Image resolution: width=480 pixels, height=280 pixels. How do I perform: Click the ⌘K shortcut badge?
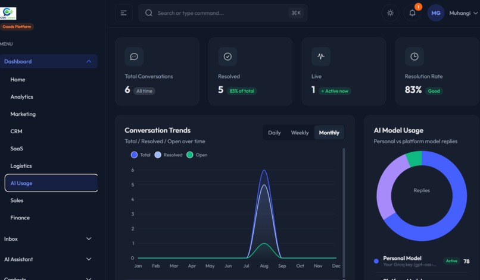click(296, 13)
